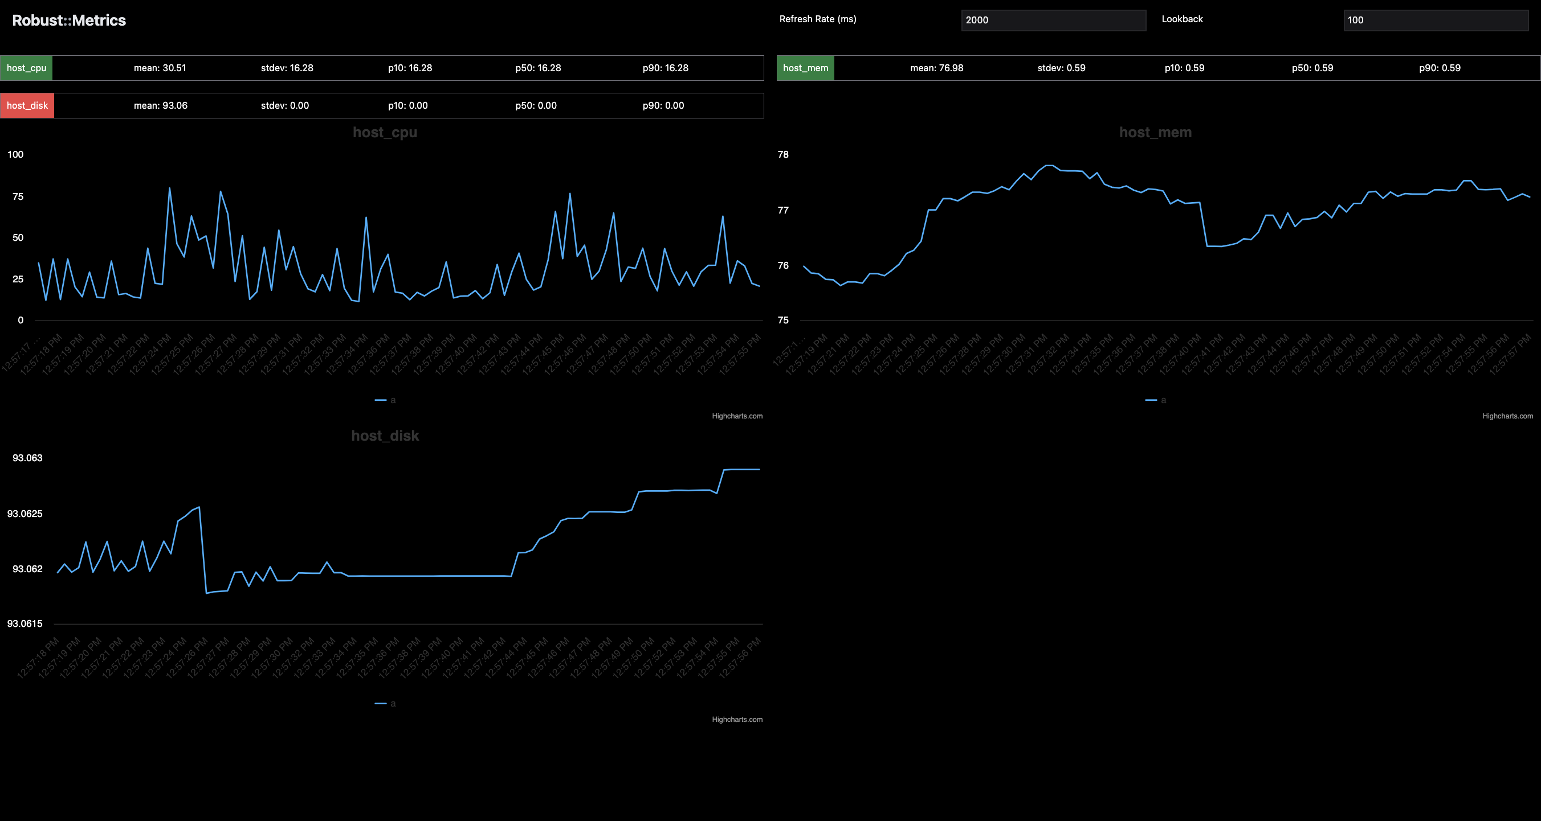Open Highcharts.com link under host_disk chart
Image resolution: width=1541 pixels, height=821 pixels.
[737, 720]
